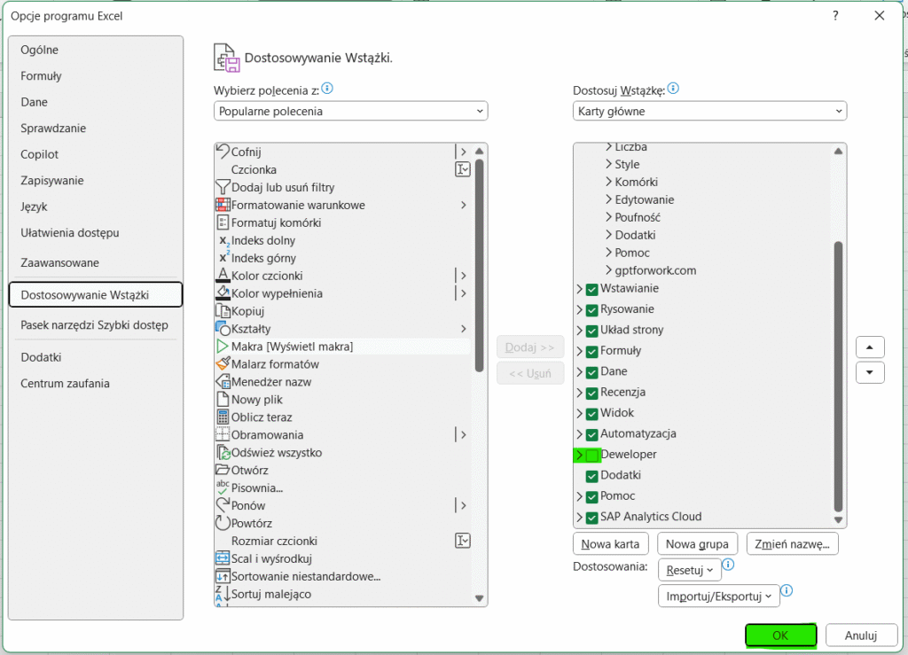Click info icon next to Importuj/Eksportuj
The width and height of the screenshot is (908, 655).
[787, 591]
